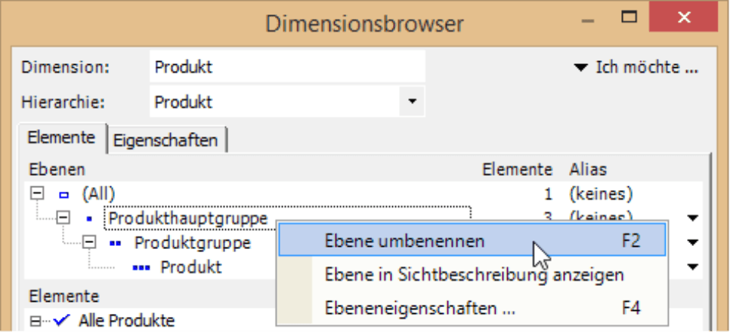Collapse the Produktgruppe tree node
Screen dimensions: 730x332
(x=89, y=243)
